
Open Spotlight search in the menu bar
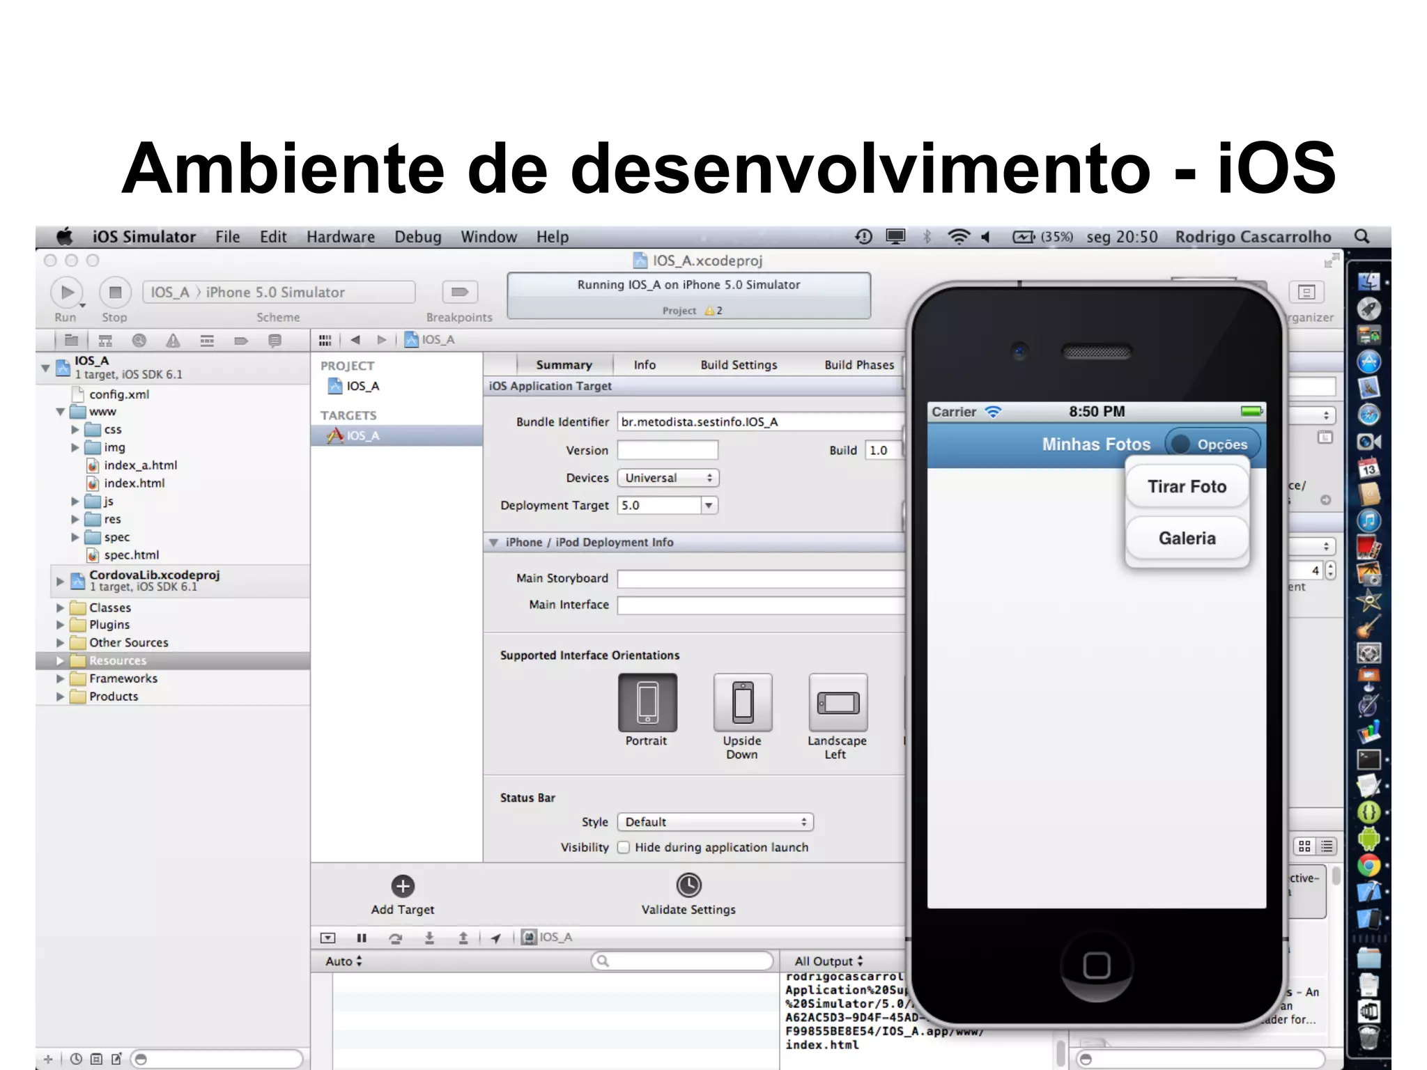click(1362, 237)
